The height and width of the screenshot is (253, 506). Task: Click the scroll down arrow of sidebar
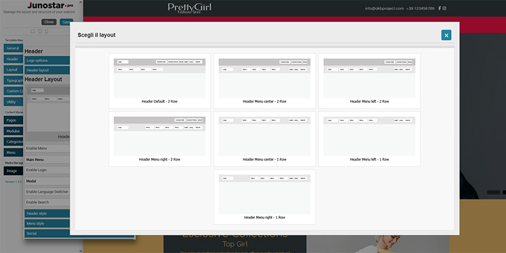(80, 250)
